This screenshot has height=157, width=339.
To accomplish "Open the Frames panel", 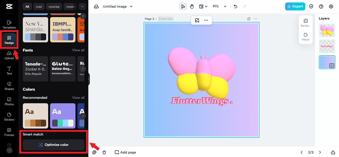I will click(x=9, y=132).
